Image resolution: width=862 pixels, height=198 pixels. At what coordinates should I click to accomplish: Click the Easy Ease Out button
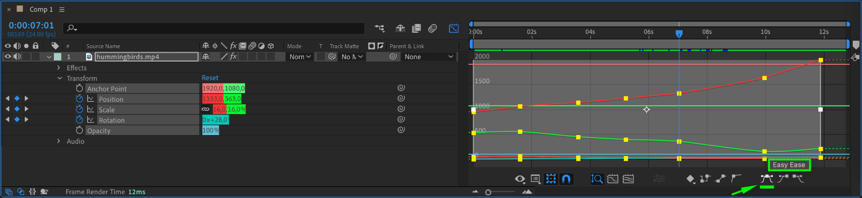tap(798, 179)
